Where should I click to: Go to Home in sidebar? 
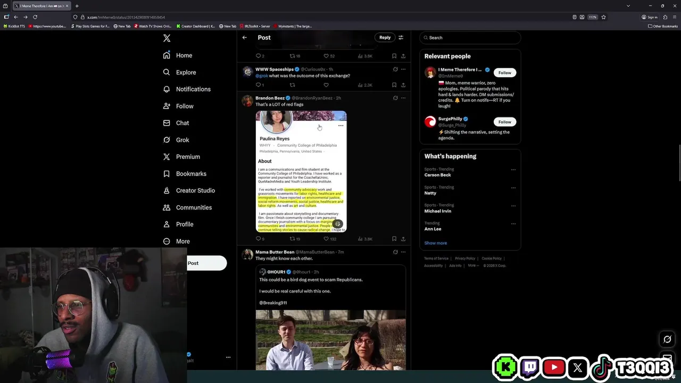178,55
